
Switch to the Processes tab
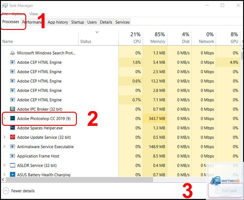click(x=11, y=22)
